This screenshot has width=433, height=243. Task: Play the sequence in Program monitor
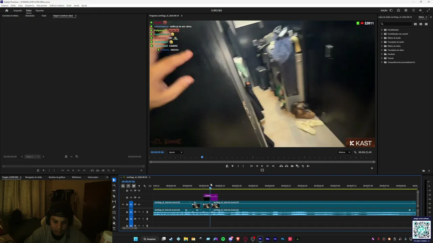point(262,166)
